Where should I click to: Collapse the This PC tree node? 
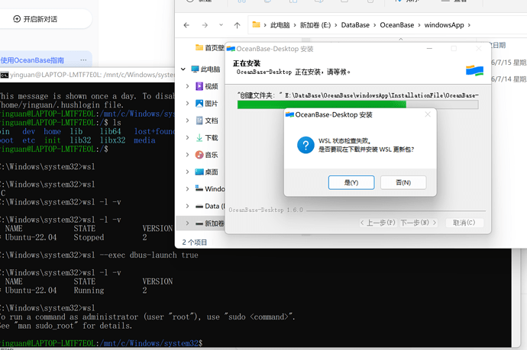click(183, 69)
